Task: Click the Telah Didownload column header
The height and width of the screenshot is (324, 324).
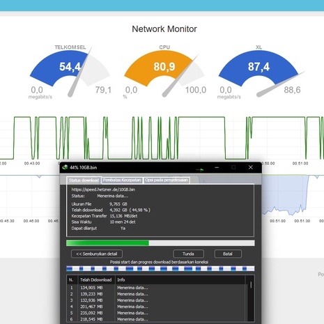Action: click(x=95, y=280)
